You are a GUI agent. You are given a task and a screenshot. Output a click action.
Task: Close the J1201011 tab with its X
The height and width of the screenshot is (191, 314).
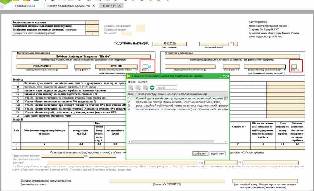[x=119, y=6]
